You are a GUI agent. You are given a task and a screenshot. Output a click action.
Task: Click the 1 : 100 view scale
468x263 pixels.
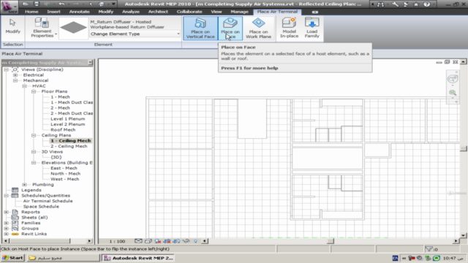(x=117, y=241)
